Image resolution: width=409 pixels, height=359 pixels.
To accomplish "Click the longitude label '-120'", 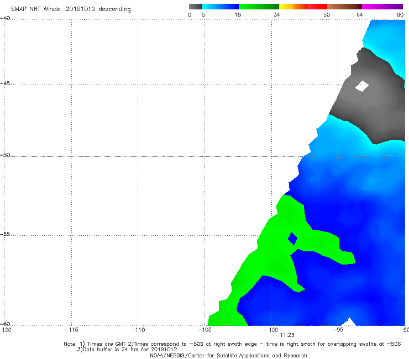I will tap(6, 330).
